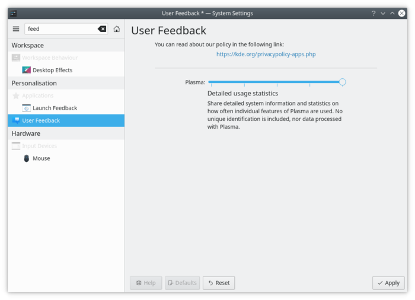Select the greyed Applications item
This screenshot has width=415, height=300.
click(x=66, y=95)
